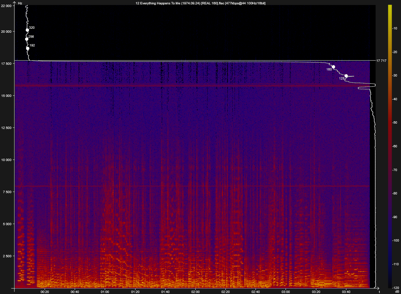Viewport: 401px width, 294px height.
Task: Click the t time axis end label
Action: pos(379,292)
